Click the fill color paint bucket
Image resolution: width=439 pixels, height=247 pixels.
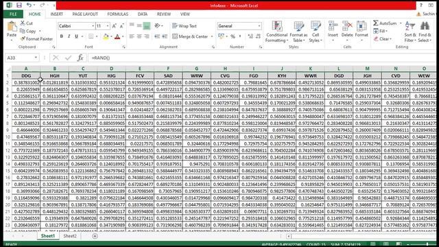[106, 36]
